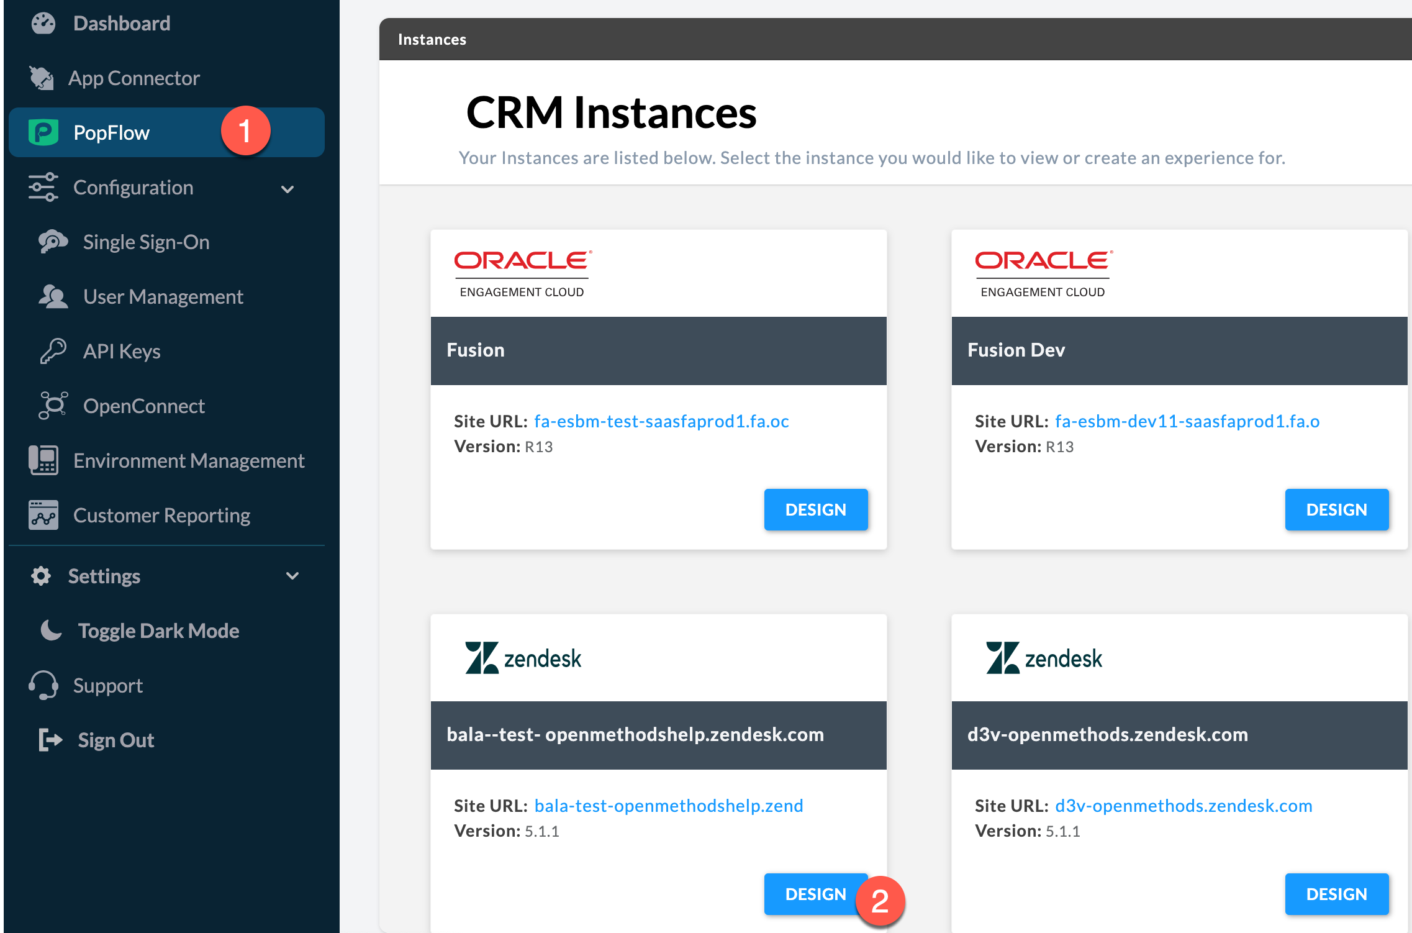Click the Oracle logo on Fusion Dev card
Viewport: 1412px width, 933px height.
[1043, 274]
